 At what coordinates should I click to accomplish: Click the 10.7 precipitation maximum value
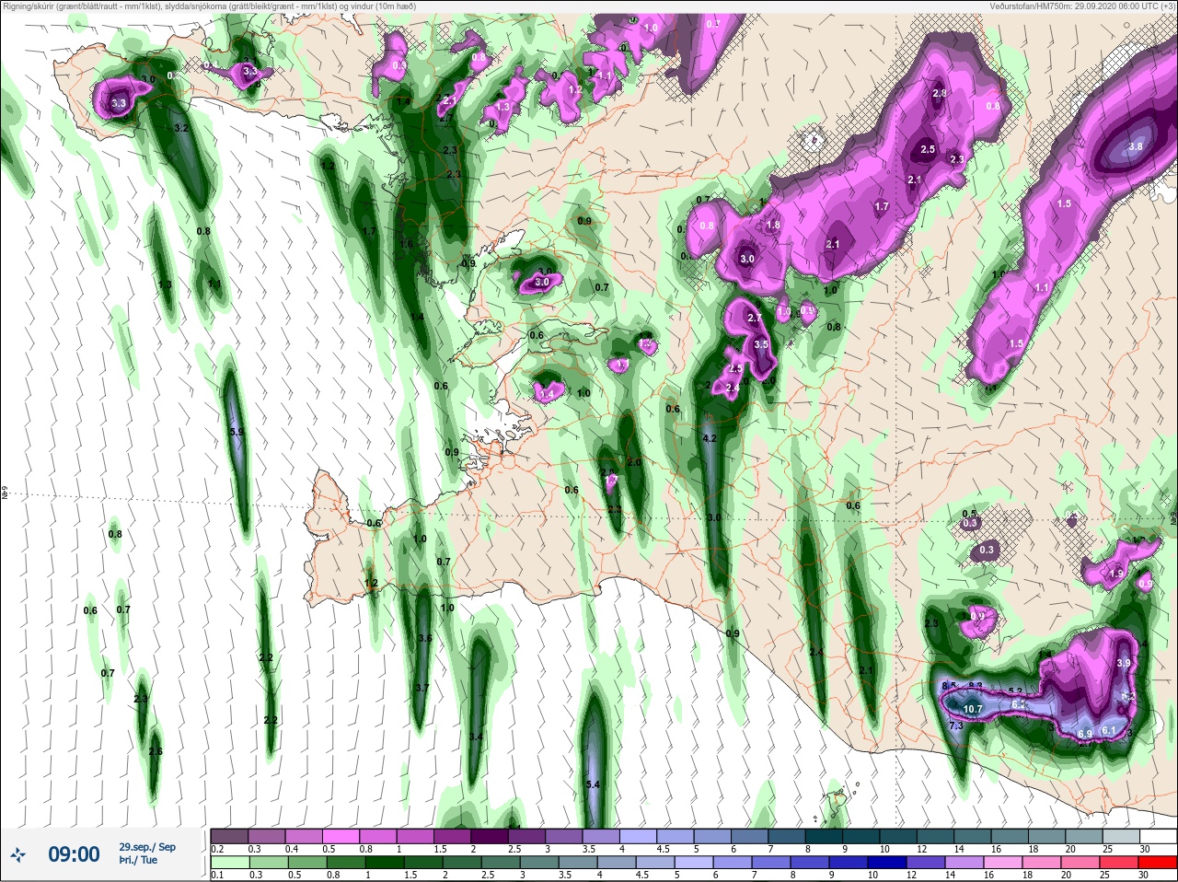[973, 709]
